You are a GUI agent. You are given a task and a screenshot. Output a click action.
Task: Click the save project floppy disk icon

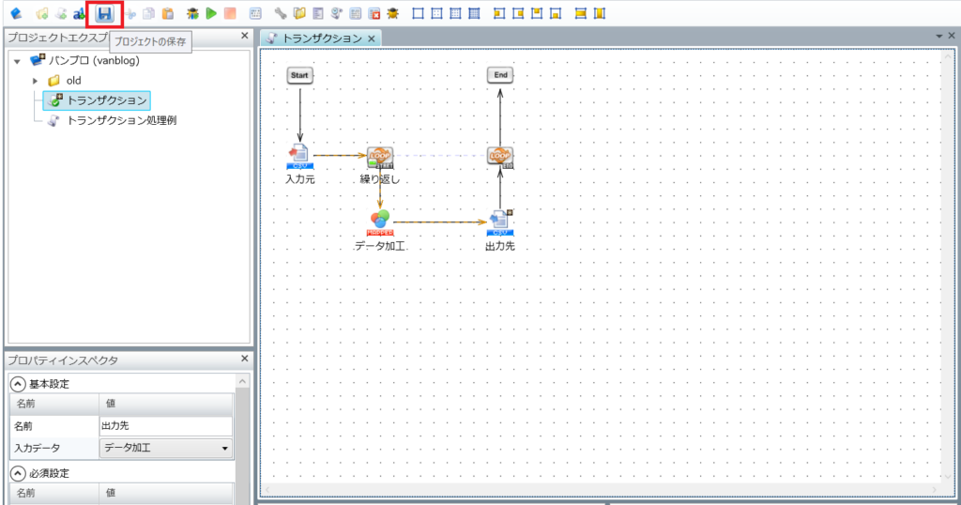pos(105,14)
